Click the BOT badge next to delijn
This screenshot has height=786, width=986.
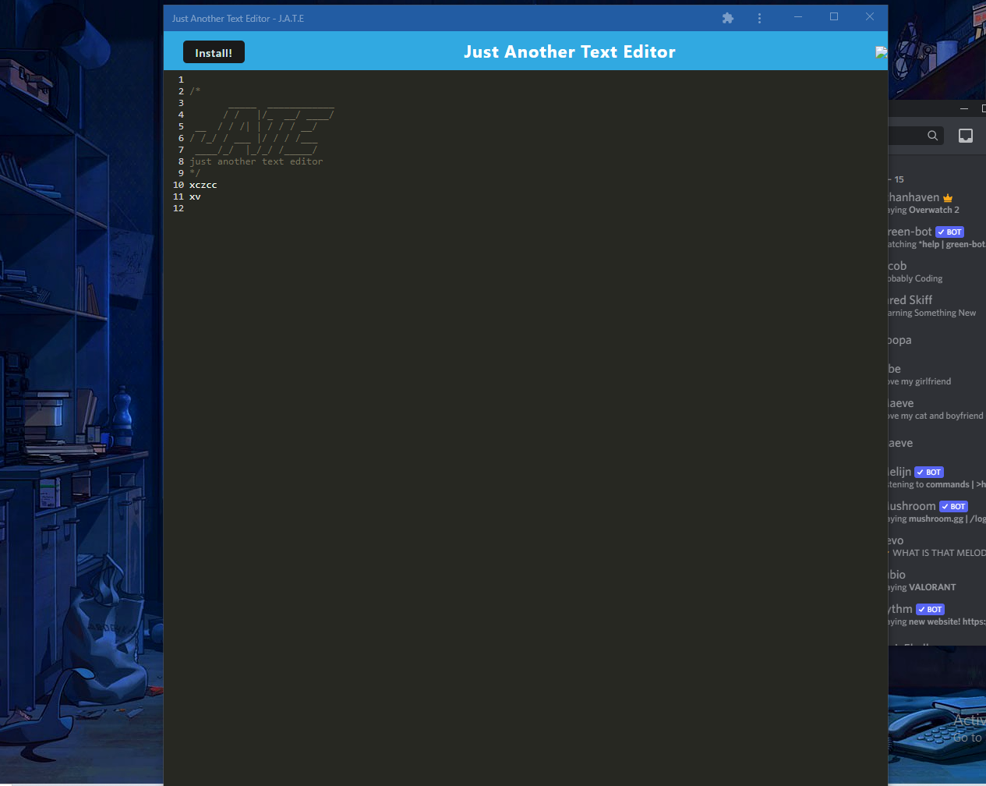[928, 472]
